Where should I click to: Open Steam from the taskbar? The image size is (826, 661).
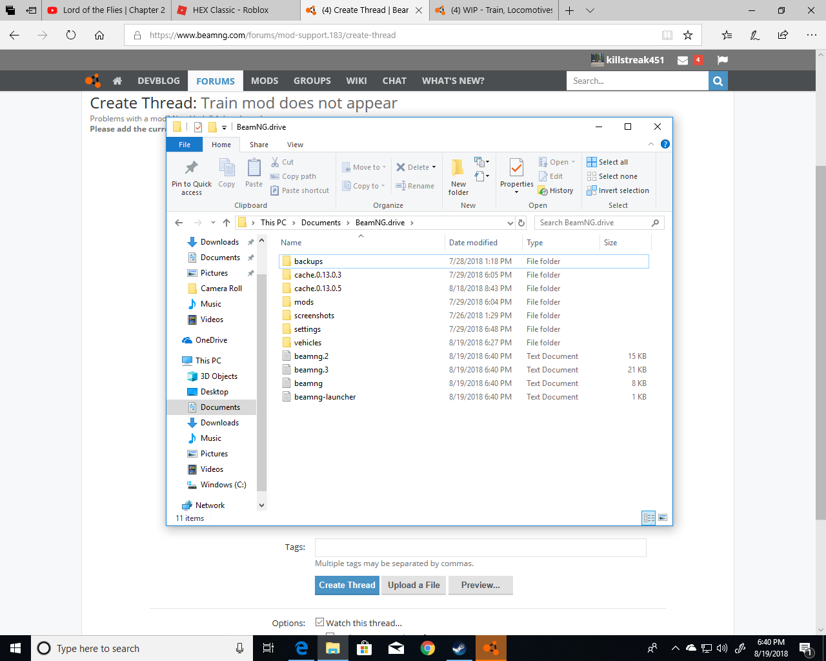(x=459, y=648)
